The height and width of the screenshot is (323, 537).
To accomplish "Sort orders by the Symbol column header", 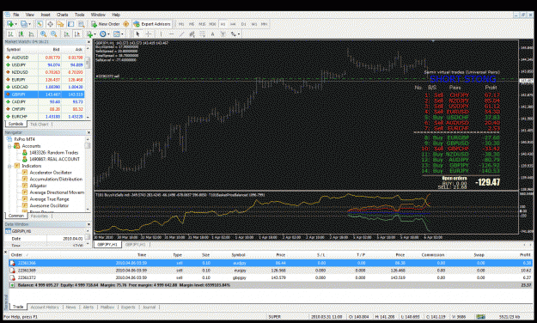I will 238,255.
